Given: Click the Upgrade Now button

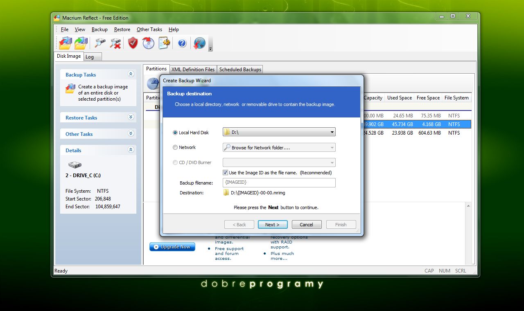Looking at the screenshot, I should click(x=172, y=247).
